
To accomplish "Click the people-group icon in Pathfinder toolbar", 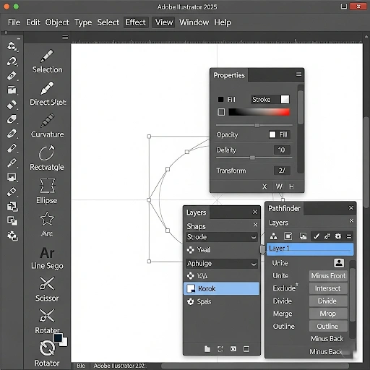I will pos(273,236).
